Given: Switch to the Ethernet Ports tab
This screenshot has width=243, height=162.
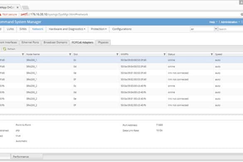Looking at the screenshot, I should [30, 42].
